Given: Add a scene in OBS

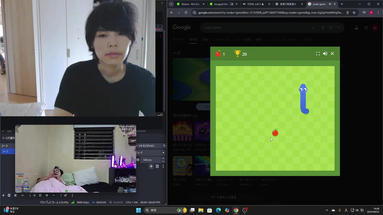Looking at the screenshot, I should coord(3,195).
